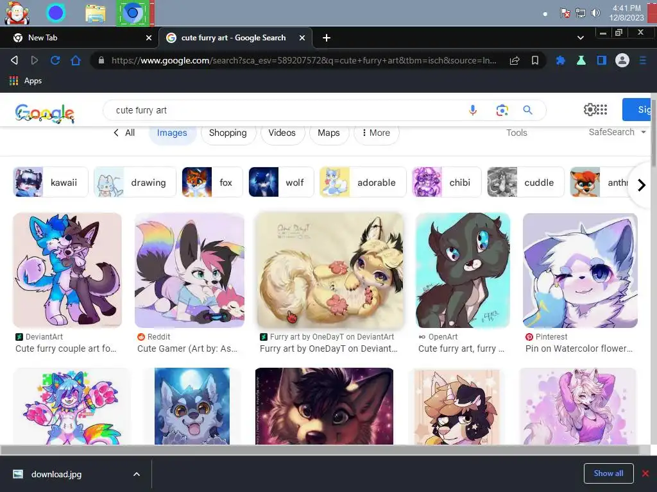Close the New Tab tab
657x492 pixels.
(x=149, y=38)
